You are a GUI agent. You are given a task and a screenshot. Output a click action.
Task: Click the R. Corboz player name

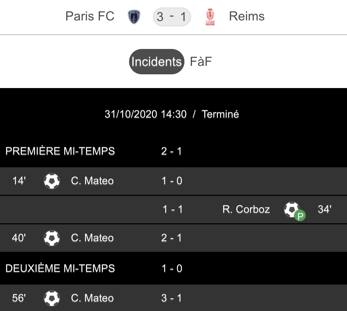[x=246, y=210]
